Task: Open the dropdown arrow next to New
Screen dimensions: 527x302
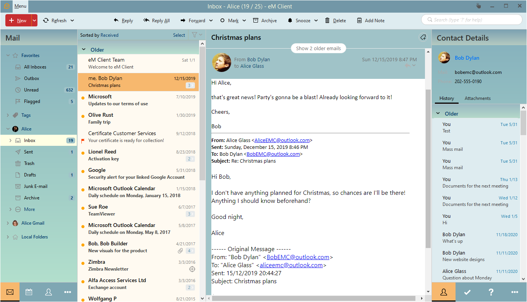Action: pyautogui.click(x=34, y=21)
